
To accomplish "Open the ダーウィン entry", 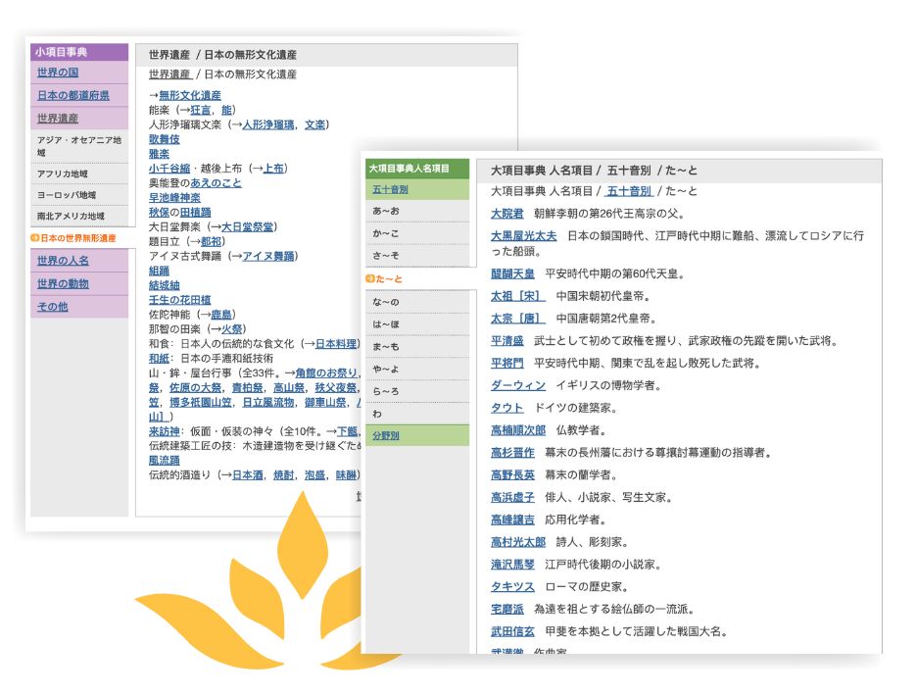I will point(518,385).
